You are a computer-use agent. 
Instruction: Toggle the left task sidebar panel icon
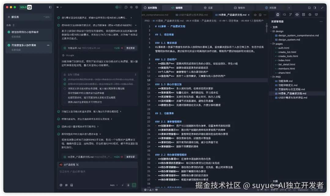(50, 7)
